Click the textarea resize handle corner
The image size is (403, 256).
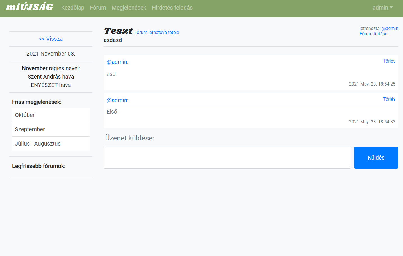click(349, 166)
